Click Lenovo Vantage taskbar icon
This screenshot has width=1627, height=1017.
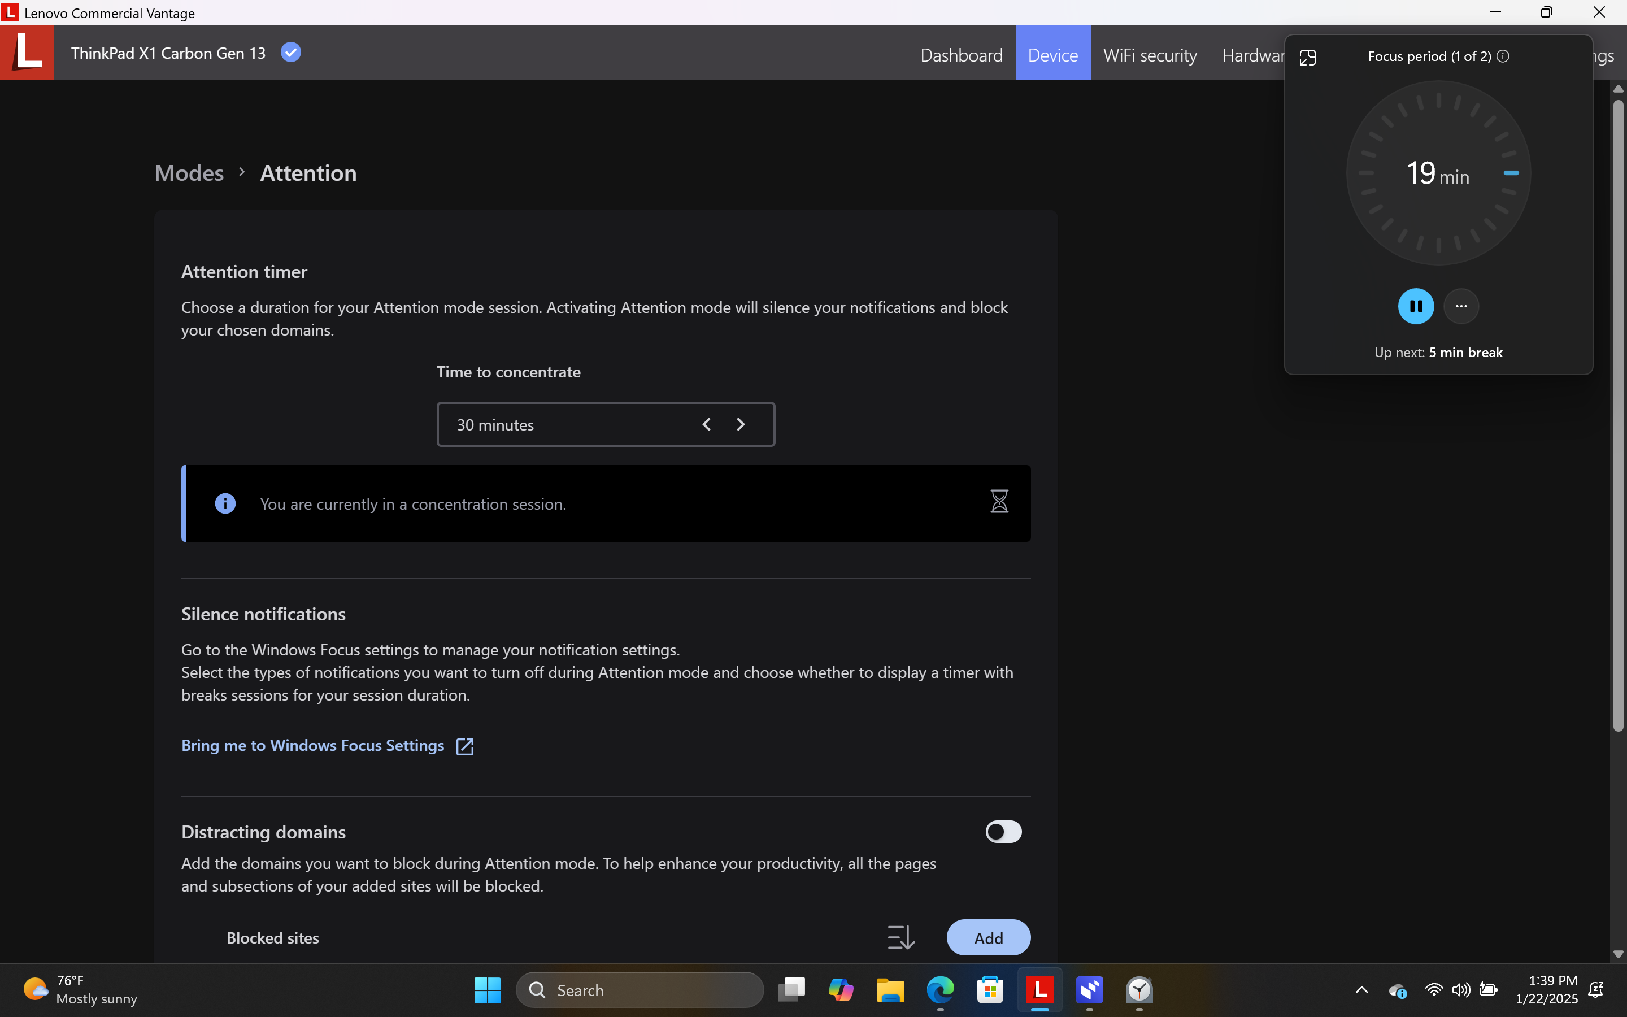pyautogui.click(x=1040, y=990)
